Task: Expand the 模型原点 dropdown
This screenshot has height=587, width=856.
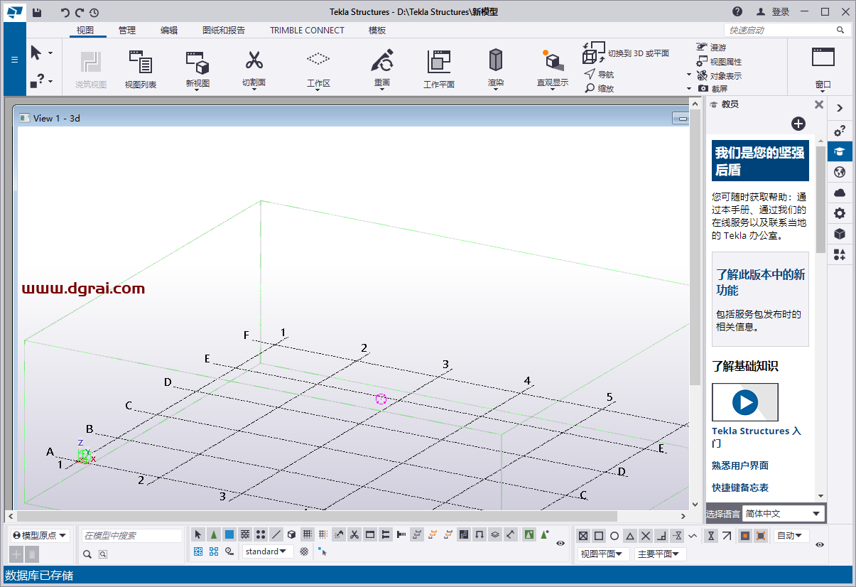Action: coord(40,535)
